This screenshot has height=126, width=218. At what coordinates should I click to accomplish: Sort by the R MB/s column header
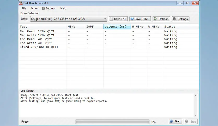139,27
